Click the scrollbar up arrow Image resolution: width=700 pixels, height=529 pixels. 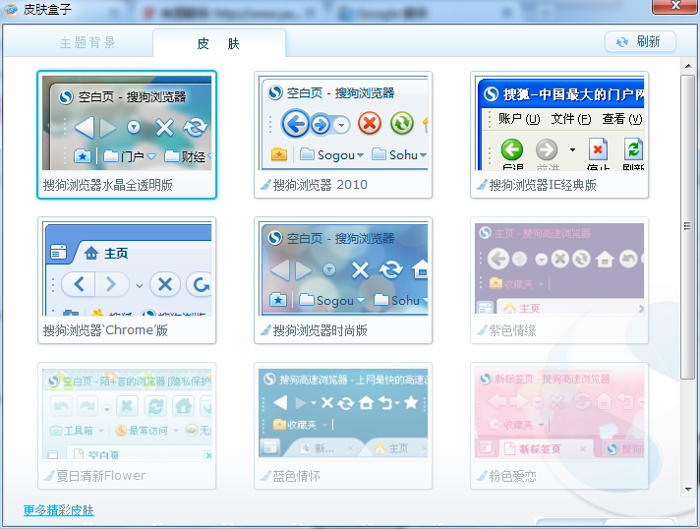point(688,65)
